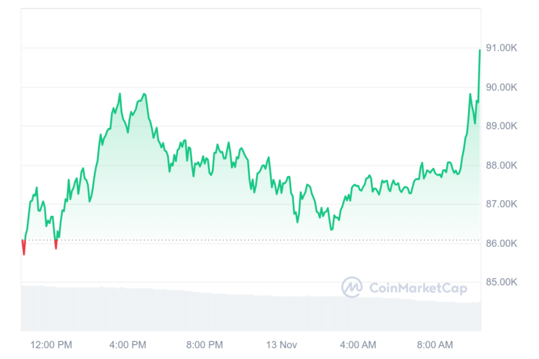539x359 pixels.
Task: Click the second red dip below the baseline
Action: 56,244
